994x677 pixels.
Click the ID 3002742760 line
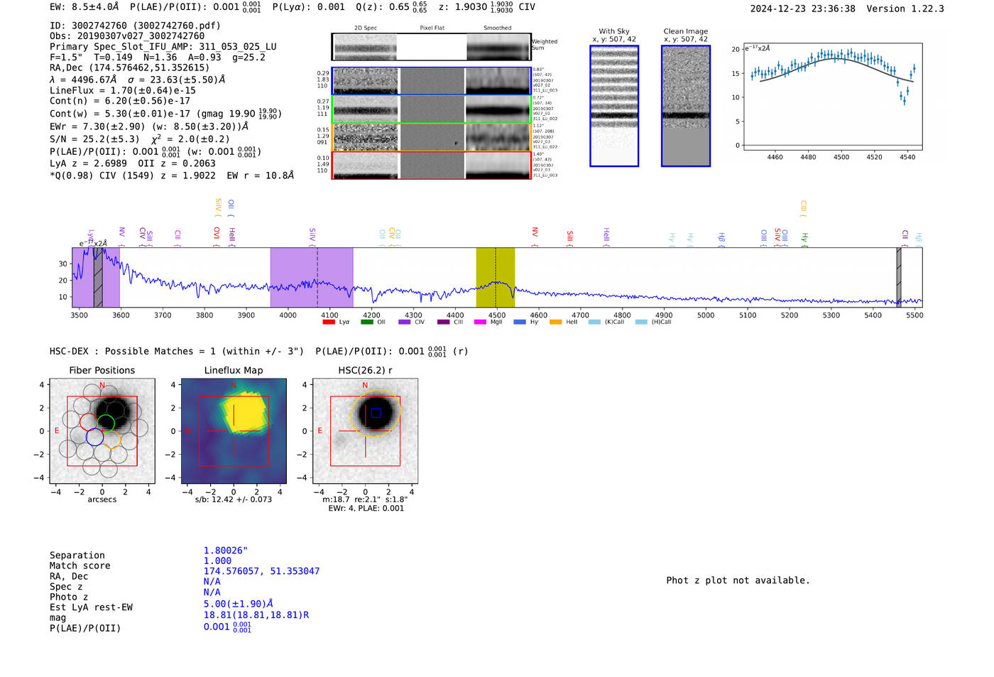click(135, 26)
